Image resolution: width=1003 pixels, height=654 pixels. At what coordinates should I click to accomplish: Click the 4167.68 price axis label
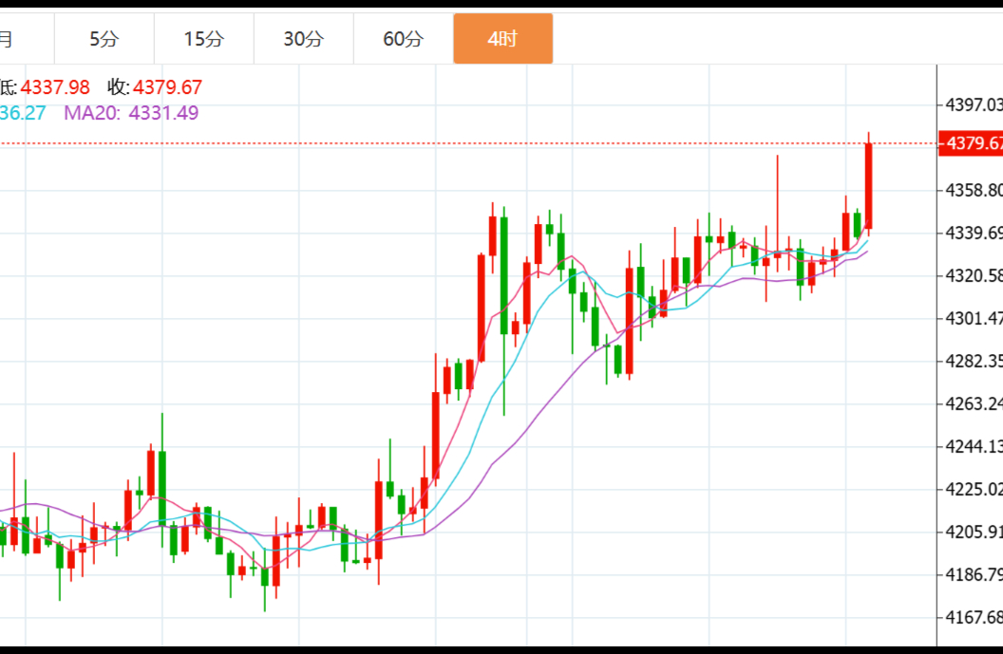[x=973, y=617]
